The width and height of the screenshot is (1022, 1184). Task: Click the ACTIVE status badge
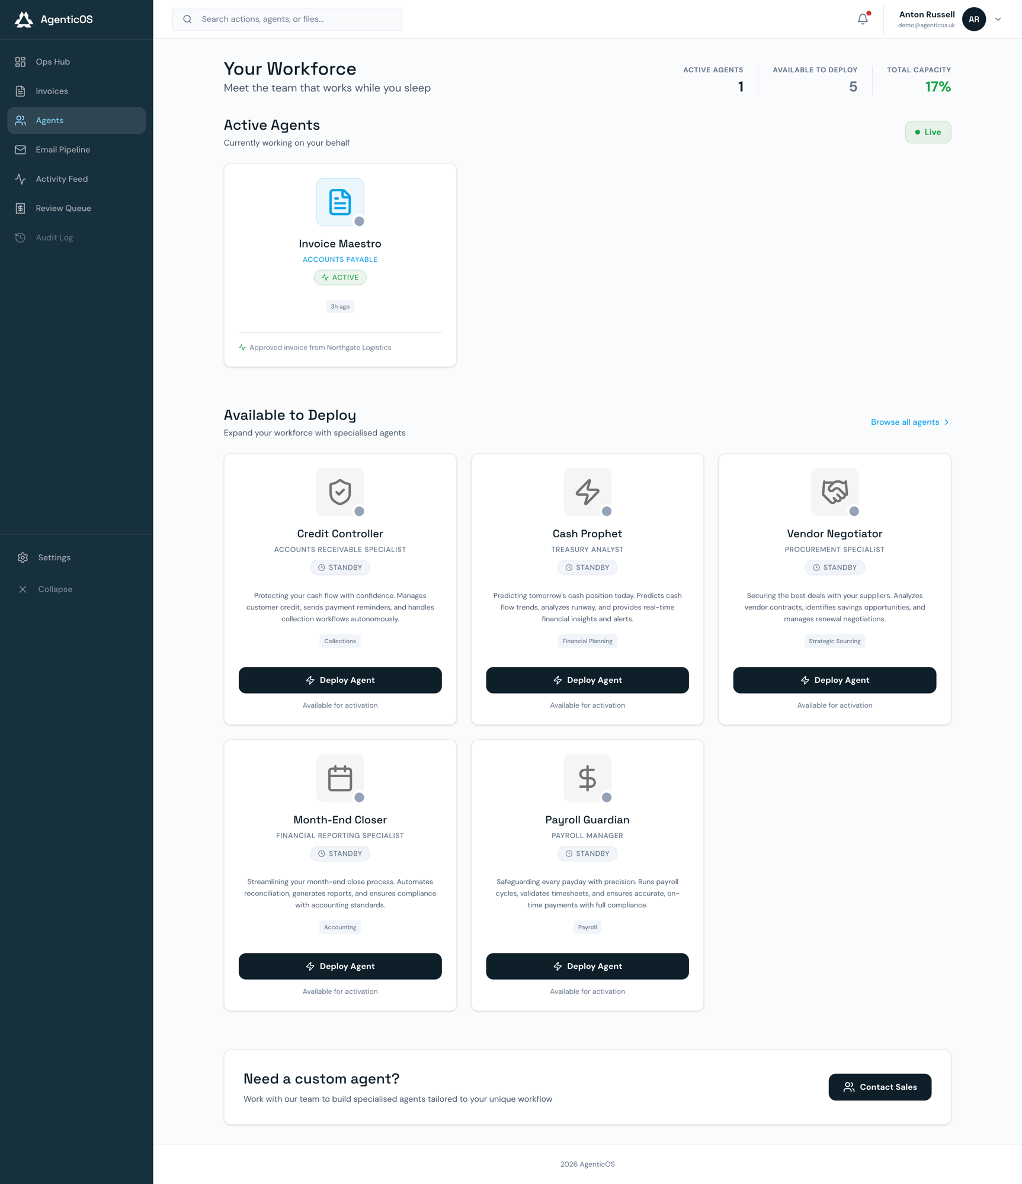point(340,277)
